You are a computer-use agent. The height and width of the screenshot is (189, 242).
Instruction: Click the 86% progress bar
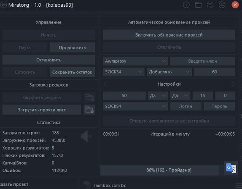click(x=160, y=170)
